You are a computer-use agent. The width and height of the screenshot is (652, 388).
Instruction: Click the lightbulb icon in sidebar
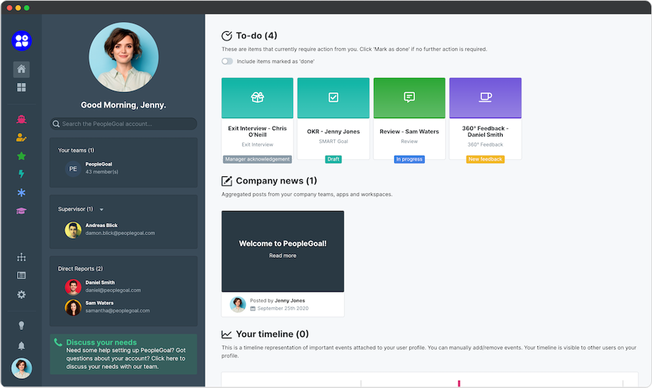pyautogui.click(x=21, y=326)
